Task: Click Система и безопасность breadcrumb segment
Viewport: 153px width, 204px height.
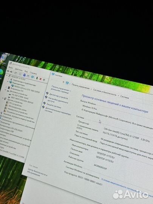Action: [105, 92]
